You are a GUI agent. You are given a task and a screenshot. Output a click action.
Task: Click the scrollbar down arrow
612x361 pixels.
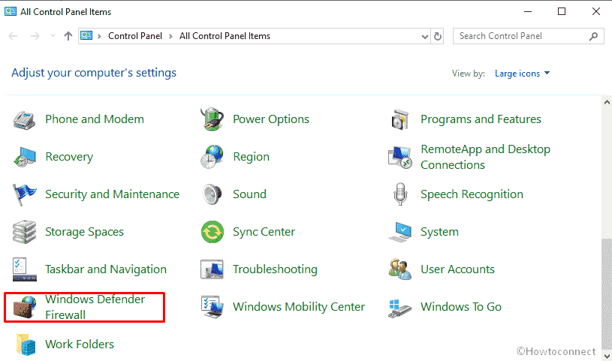point(607,356)
